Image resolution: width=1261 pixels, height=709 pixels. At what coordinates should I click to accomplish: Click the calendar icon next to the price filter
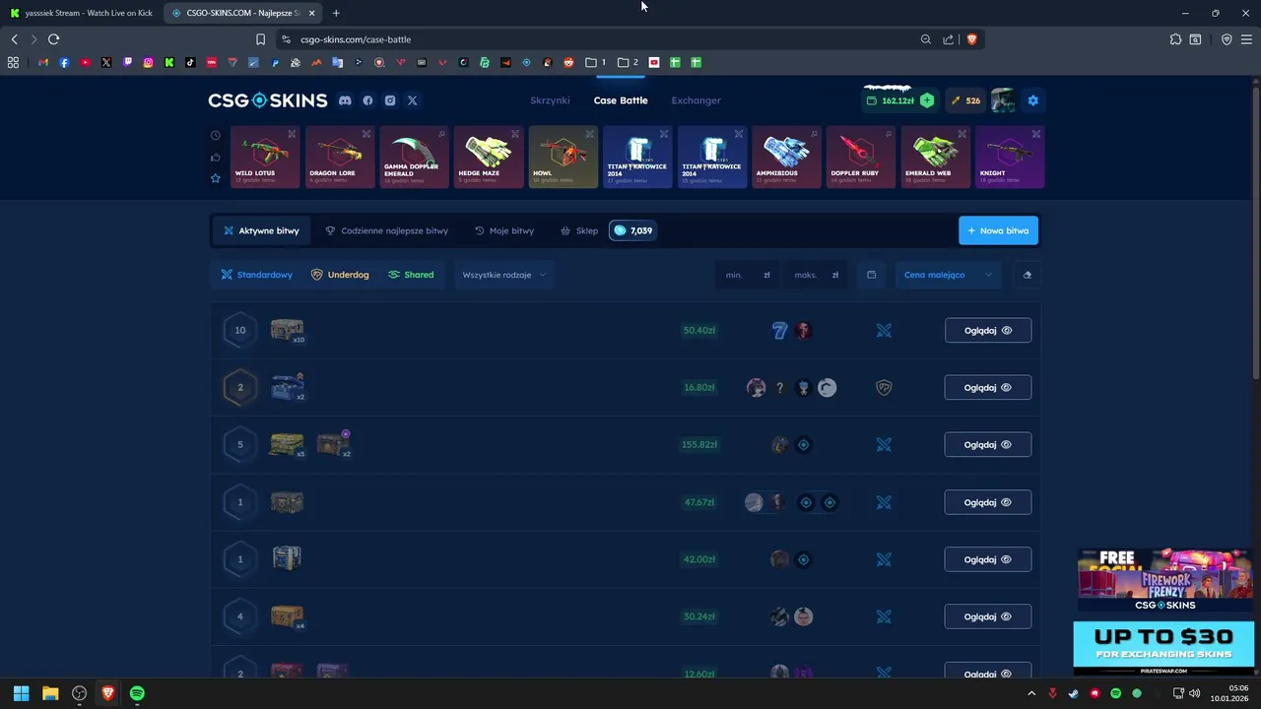pyautogui.click(x=871, y=275)
